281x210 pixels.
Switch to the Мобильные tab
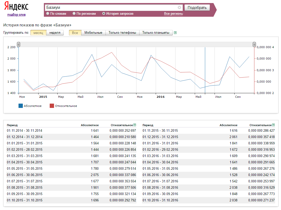click(93, 33)
